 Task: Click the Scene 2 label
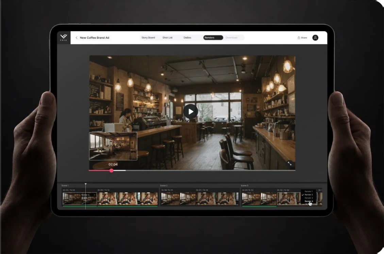[164, 186]
